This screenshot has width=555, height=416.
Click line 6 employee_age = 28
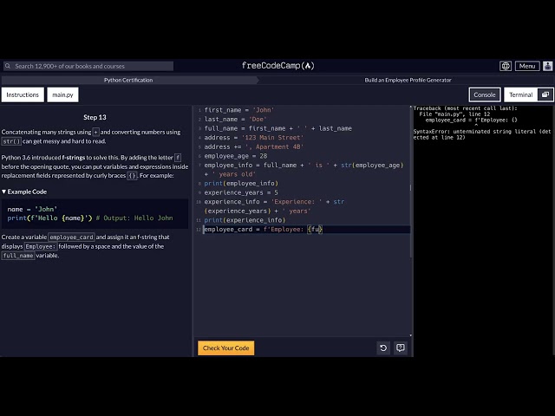click(x=235, y=156)
